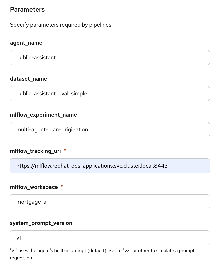Click the system_prompt_version label
Viewport: 224px width, 271px height.
tap(41, 223)
